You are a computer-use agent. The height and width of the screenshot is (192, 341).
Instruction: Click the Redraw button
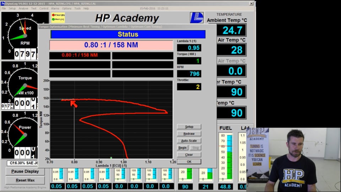189,134
